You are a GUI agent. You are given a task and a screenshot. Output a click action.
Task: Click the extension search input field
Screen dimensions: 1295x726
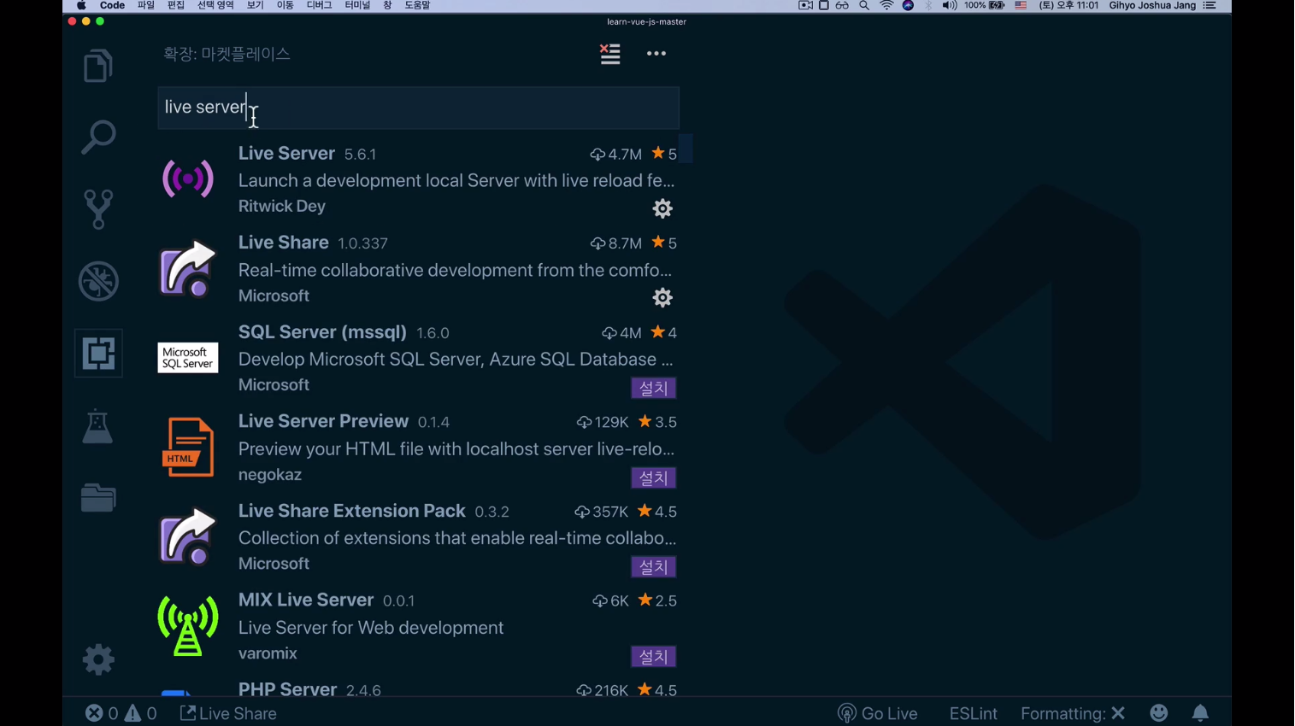418,108
